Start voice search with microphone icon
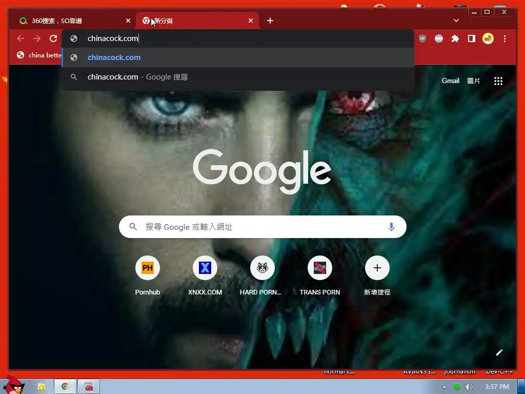The image size is (525, 394). 391,227
